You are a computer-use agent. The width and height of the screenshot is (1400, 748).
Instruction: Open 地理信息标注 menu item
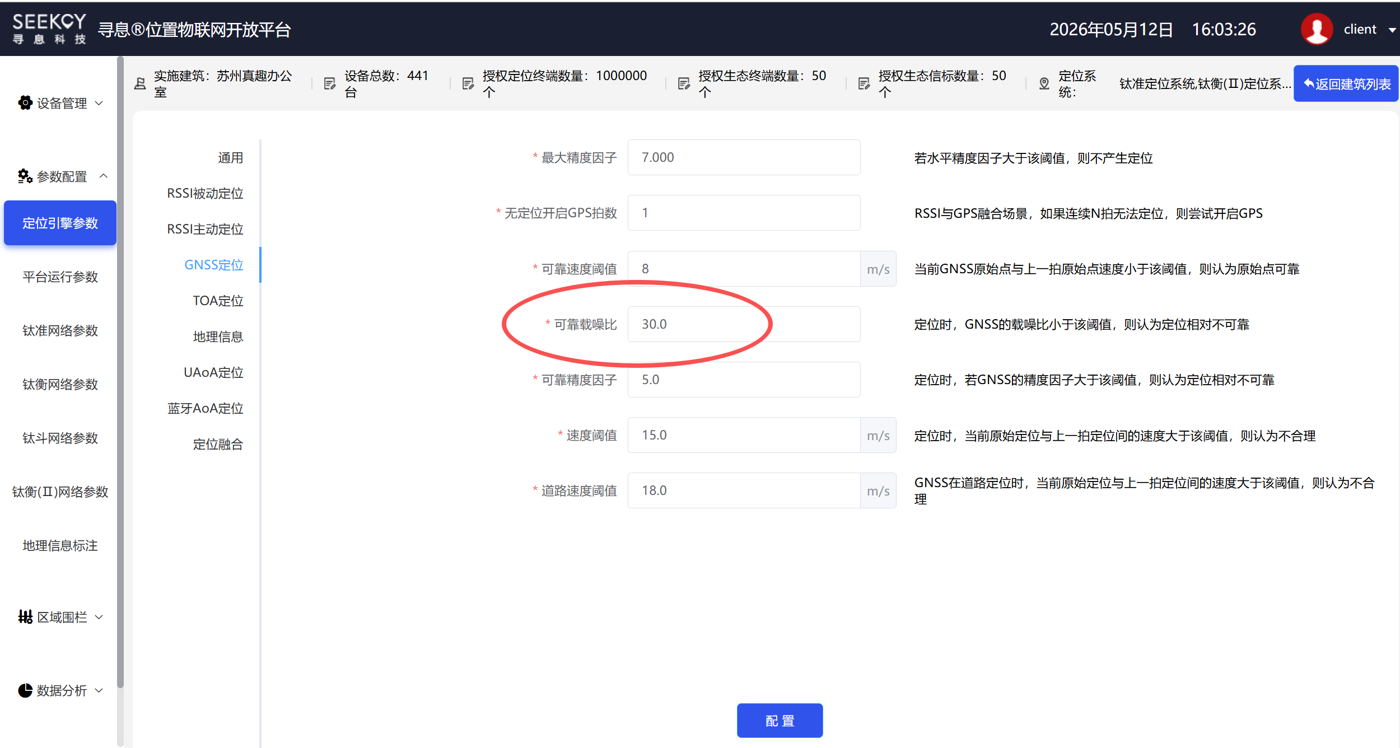60,545
